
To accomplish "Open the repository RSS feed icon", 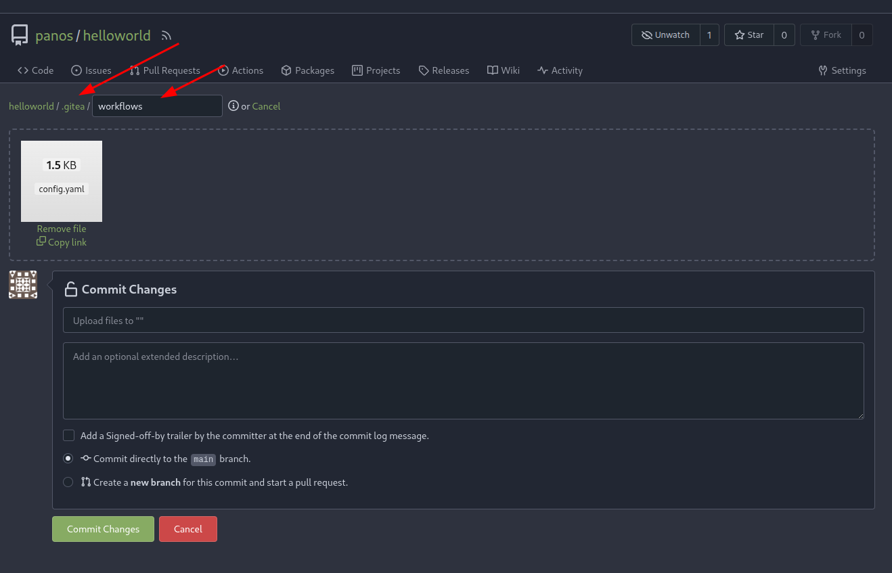I will [166, 35].
